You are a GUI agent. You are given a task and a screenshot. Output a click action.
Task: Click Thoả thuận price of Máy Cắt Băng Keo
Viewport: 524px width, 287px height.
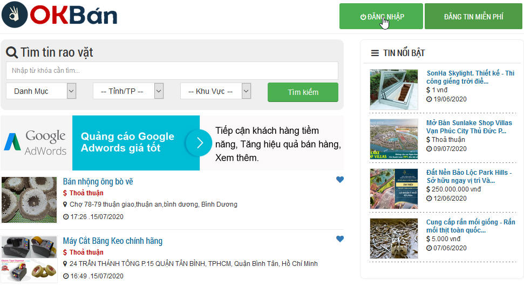86,252
